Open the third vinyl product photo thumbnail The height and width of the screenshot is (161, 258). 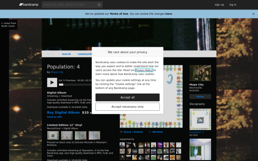point(81,135)
